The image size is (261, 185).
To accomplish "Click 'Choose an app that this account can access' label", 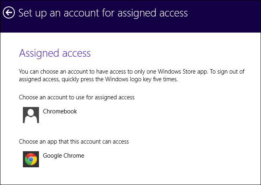I will tap(74, 142).
